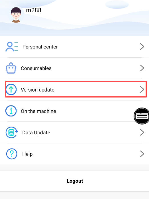Tap the black floating scanner button
The height and width of the screenshot is (199, 149).
[x=142, y=116]
